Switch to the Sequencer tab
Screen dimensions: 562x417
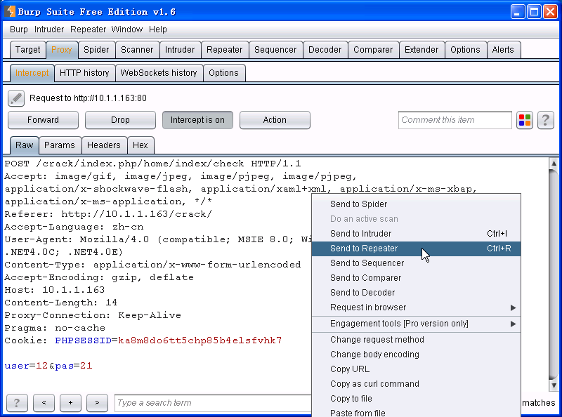click(275, 50)
